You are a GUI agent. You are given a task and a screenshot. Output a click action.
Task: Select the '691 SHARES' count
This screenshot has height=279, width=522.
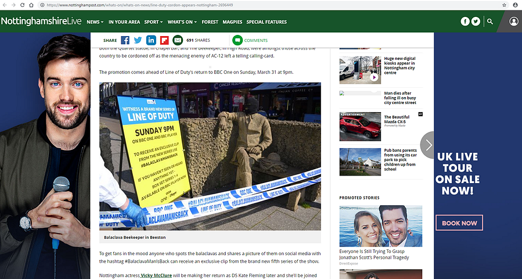198,40
